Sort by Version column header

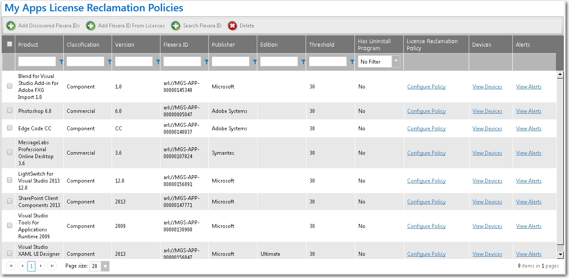(125, 44)
